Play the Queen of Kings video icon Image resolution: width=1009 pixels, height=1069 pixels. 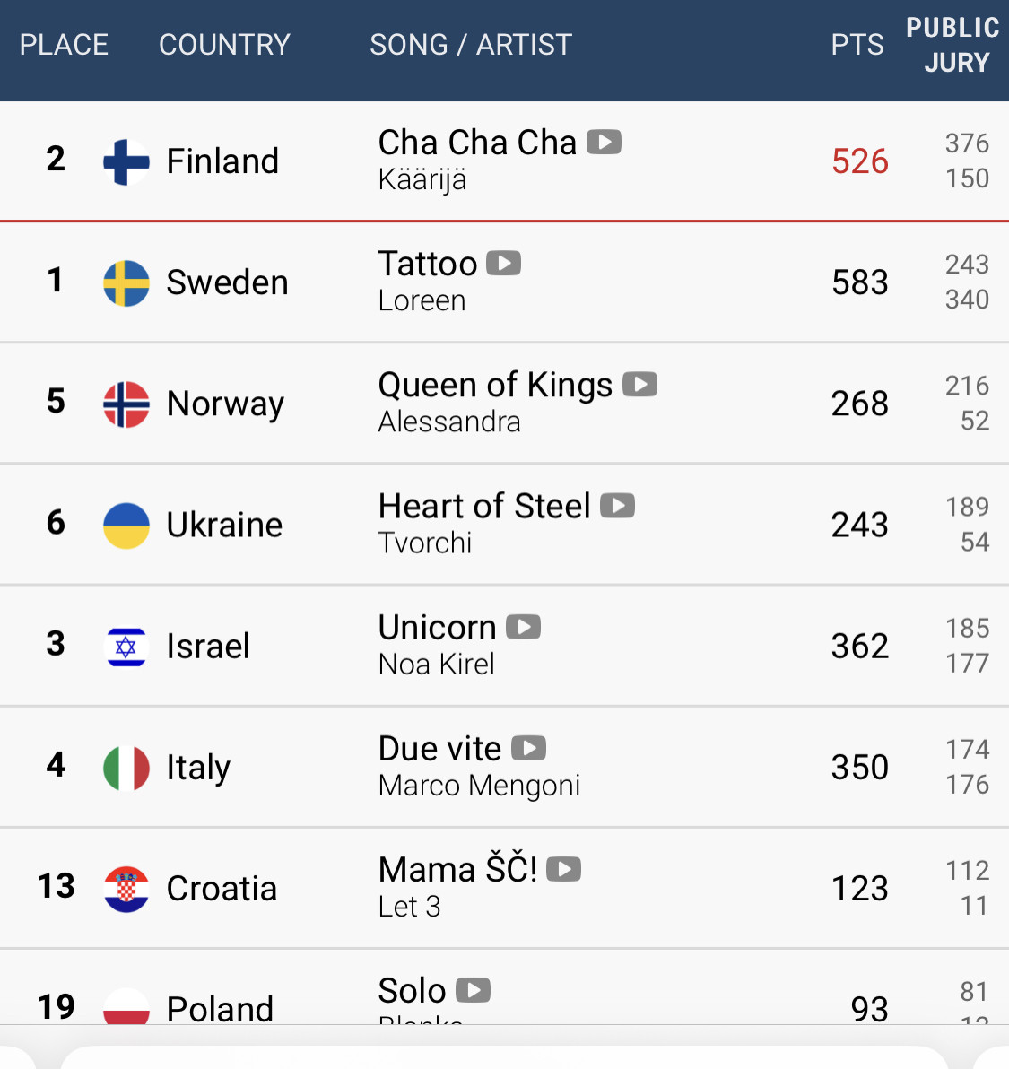click(x=640, y=385)
